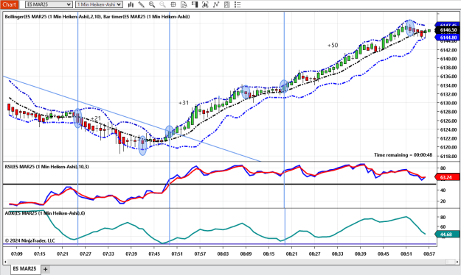Add a new tab with plus button
The width and height of the screenshot is (461, 275).
pos(45,269)
